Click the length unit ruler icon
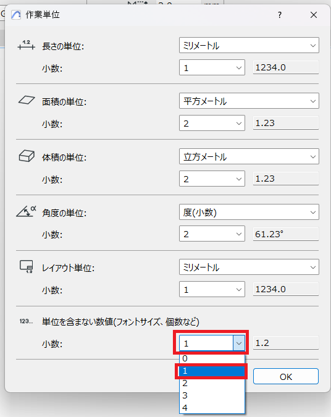The height and width of the screenshot is (417, 331). click(26, 45)
